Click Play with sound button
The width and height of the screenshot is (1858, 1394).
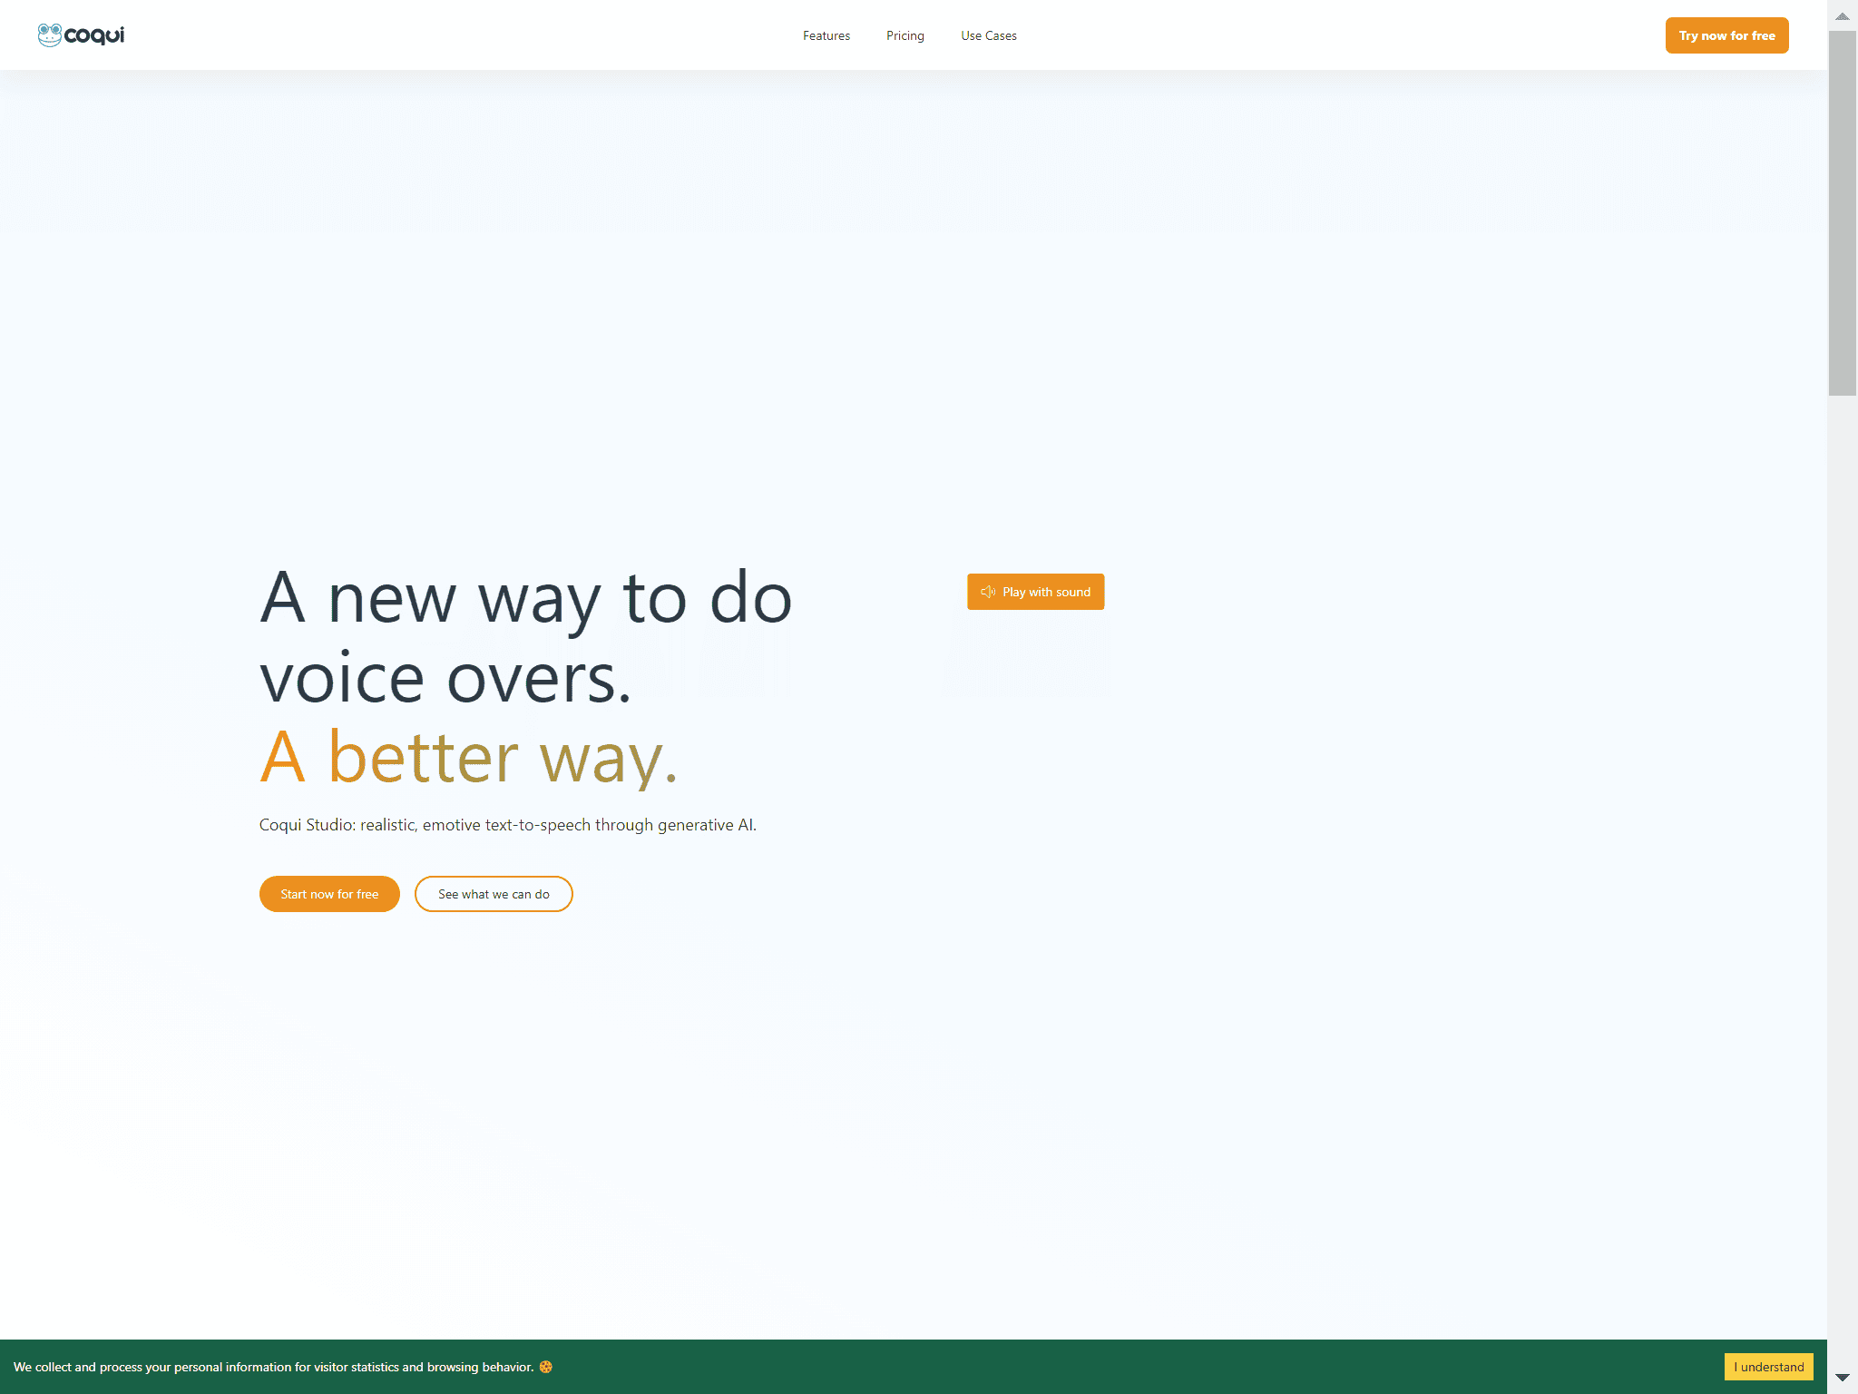click(1035, 592)
